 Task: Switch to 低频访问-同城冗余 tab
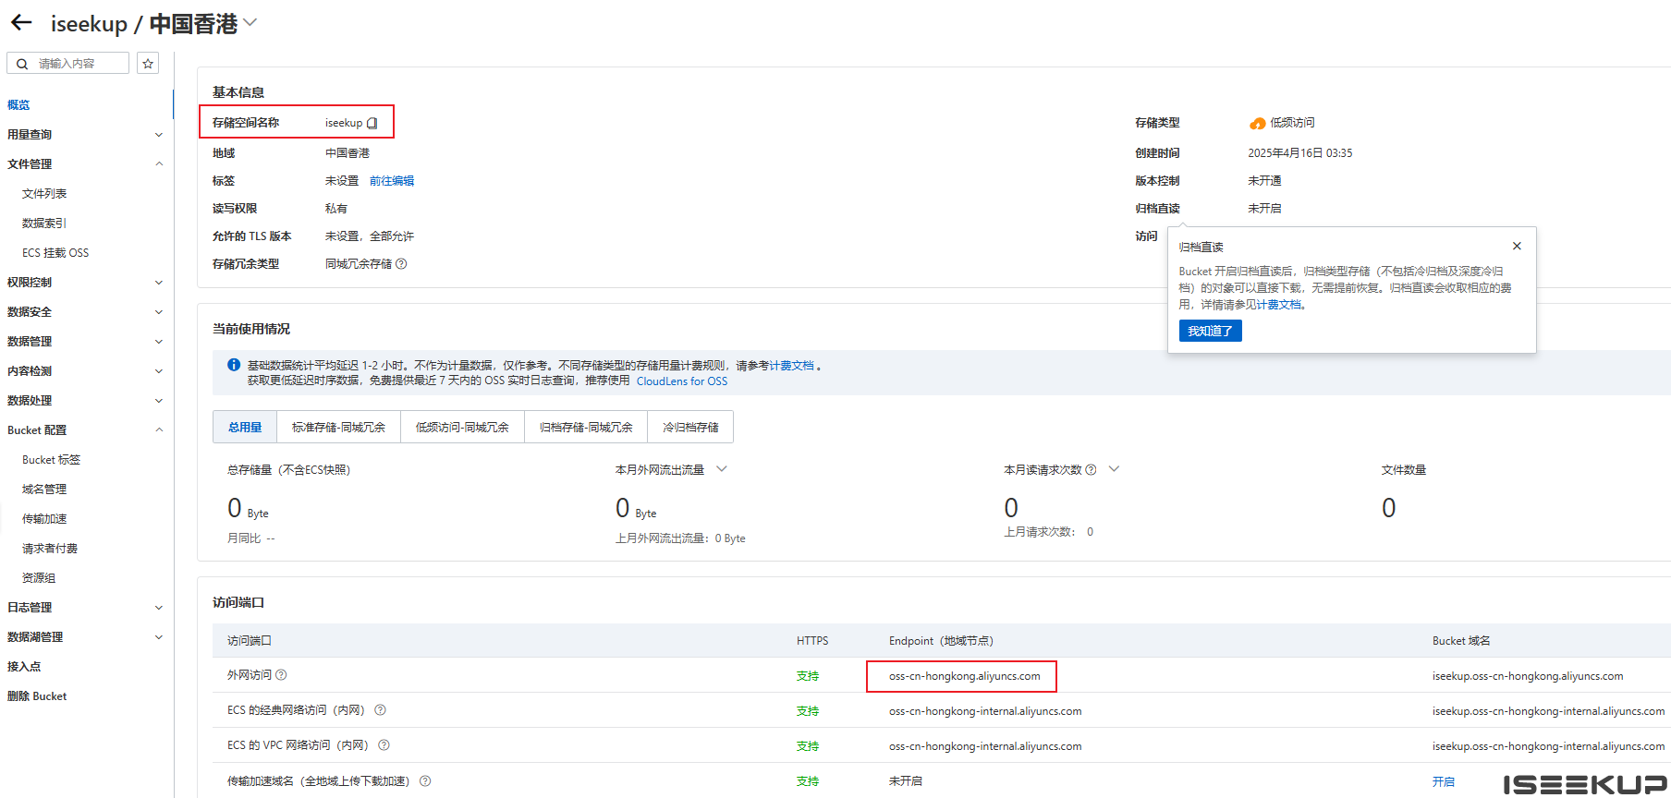pos(462,428)
